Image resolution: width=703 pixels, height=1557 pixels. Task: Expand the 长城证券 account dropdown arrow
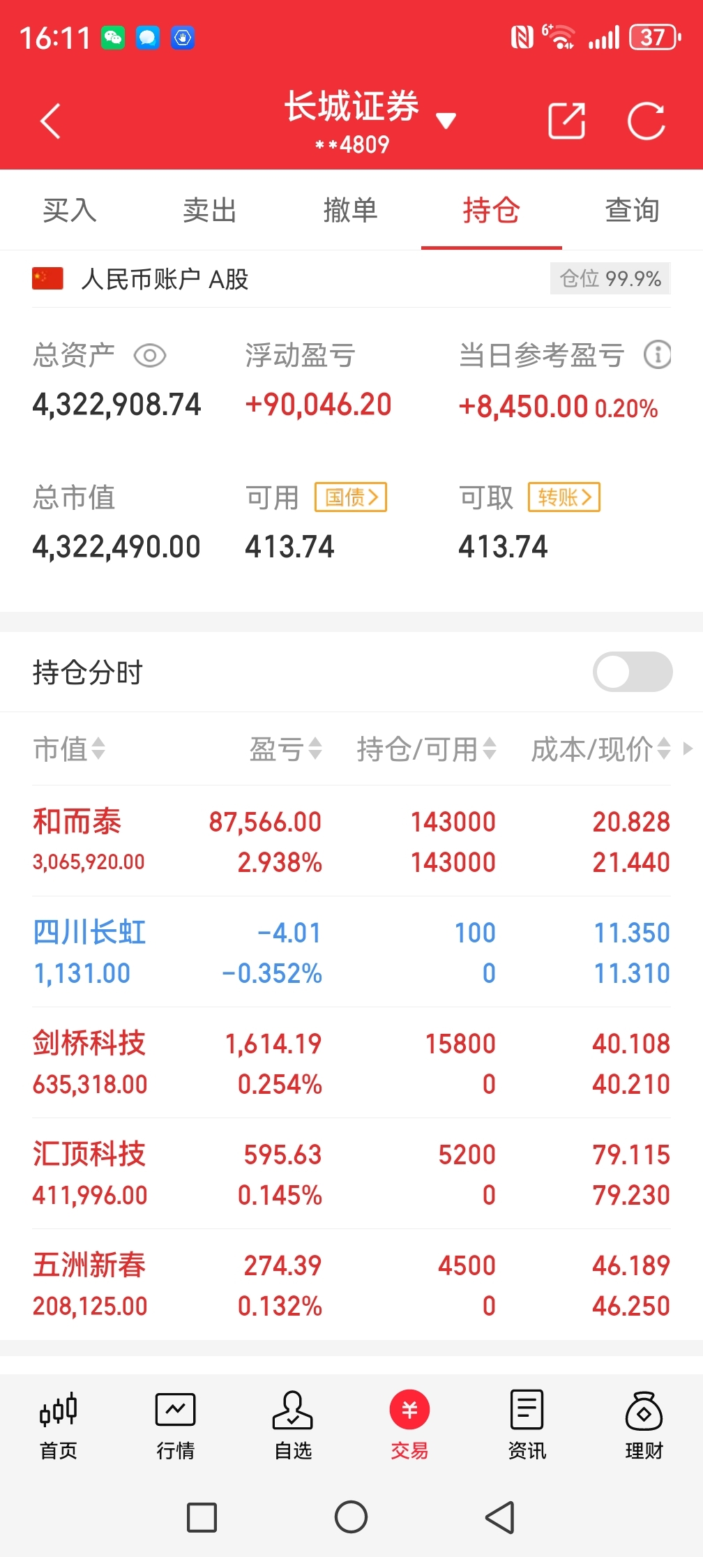coord(446,121)
